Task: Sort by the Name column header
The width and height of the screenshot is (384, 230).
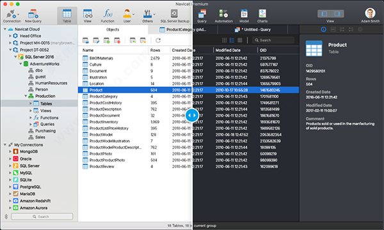Action: (x=88, y=50)
